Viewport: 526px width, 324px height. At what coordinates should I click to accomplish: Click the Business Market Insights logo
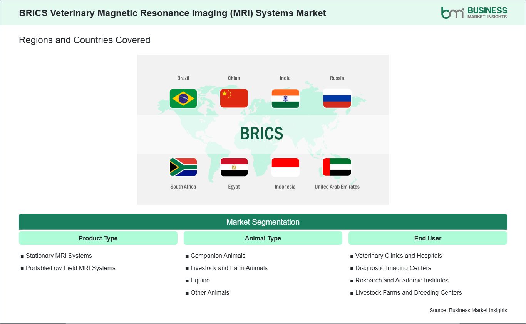[474, 13]
